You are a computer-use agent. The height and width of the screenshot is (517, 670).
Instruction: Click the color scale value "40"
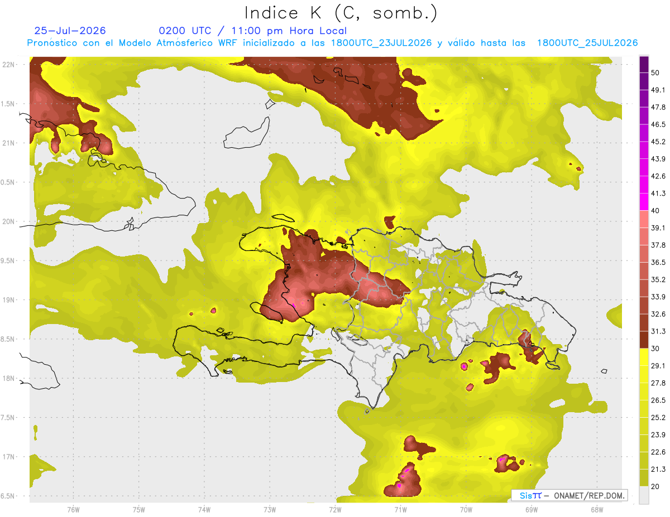point(655,211)
